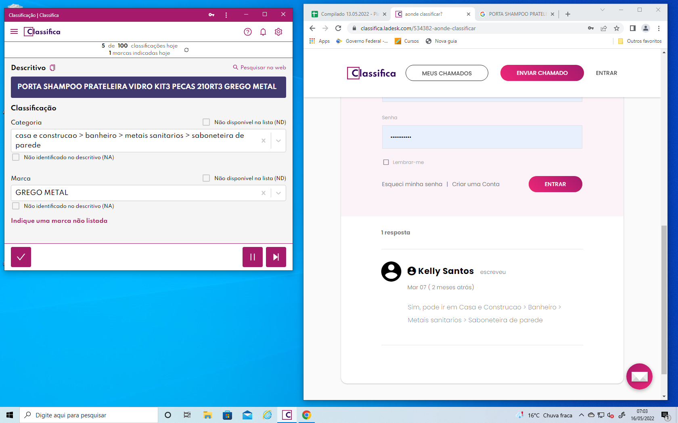678x423 pixels.
Task: Pause classification with the pause button
Action: pos(253,257)
